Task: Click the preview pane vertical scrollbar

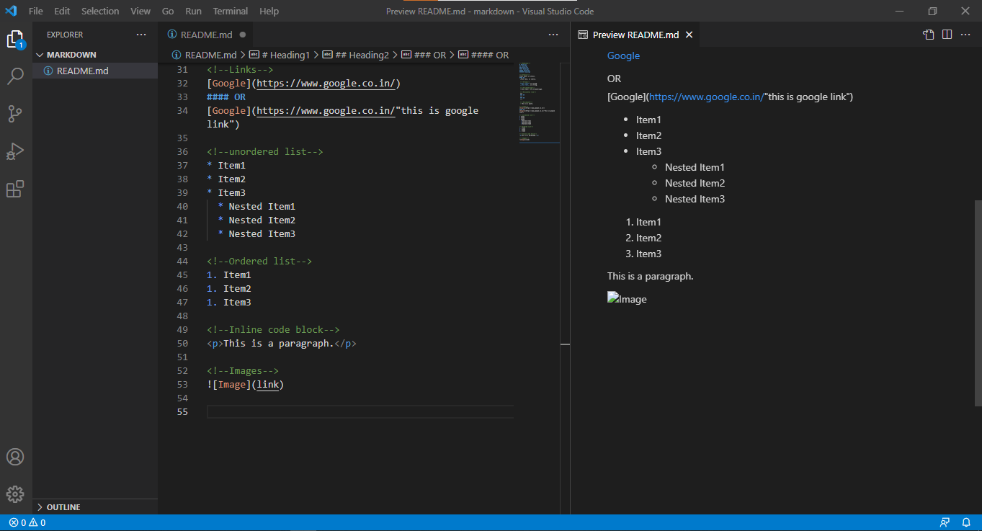Action: pos(978,303)
